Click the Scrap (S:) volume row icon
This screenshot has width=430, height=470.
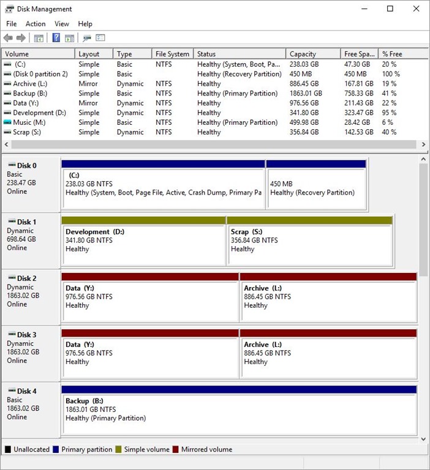(7, 132)
